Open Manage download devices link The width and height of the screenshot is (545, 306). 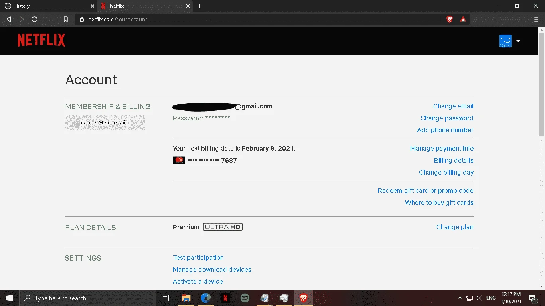point(212,270)
